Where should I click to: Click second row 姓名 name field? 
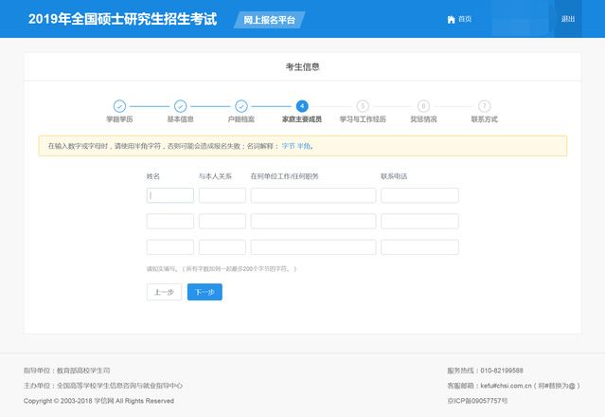point(170,221)
